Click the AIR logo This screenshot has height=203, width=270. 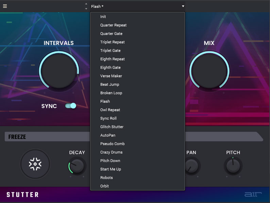tap(253, 195)
